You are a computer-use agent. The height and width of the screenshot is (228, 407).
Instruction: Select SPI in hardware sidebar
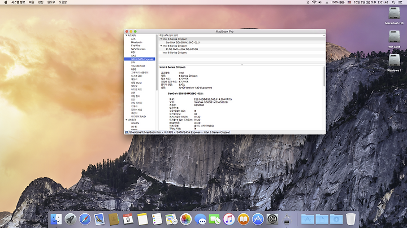click(133, 63)
